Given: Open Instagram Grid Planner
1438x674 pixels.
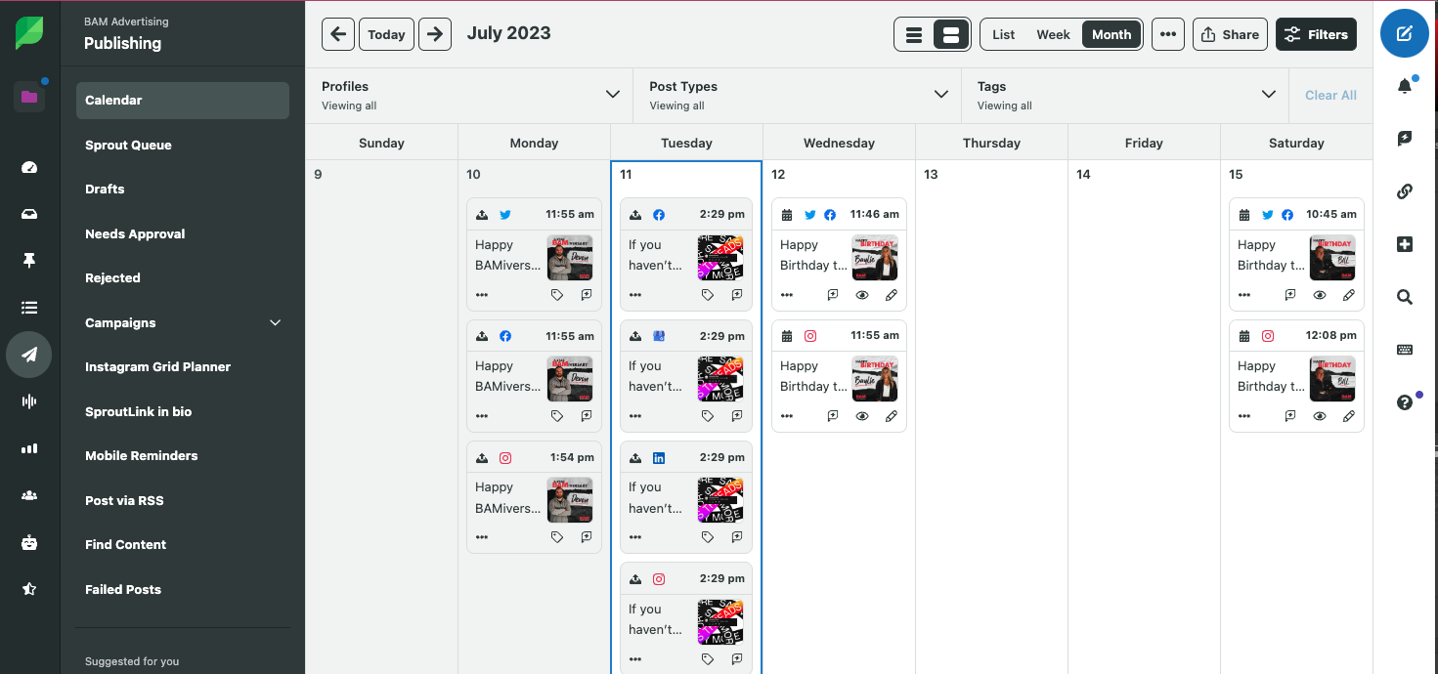Looking at the screenshot, I should coord(183,366).
